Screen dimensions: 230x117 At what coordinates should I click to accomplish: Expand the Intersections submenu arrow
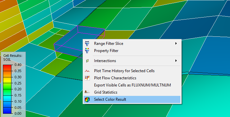[x=176, y=61]
